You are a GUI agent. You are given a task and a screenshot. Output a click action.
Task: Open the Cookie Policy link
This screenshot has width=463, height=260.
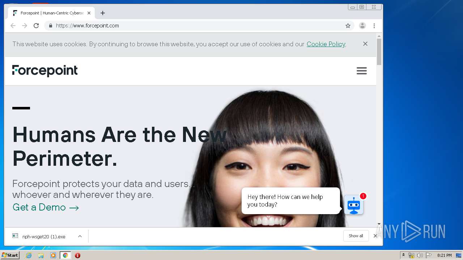click(326, 44)
